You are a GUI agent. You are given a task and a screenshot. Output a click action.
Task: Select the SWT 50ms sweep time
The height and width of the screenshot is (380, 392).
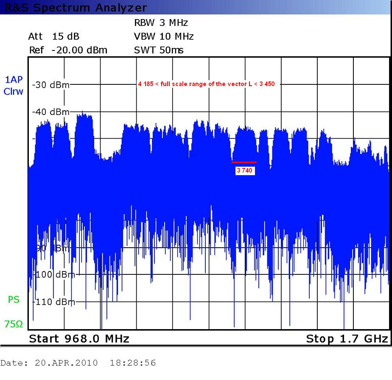[159, 50]
